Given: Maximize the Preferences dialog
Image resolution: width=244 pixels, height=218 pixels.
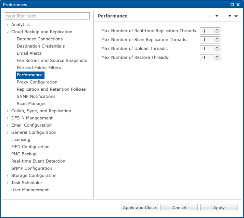Looking at the screenshot, I should click(232, 5).
